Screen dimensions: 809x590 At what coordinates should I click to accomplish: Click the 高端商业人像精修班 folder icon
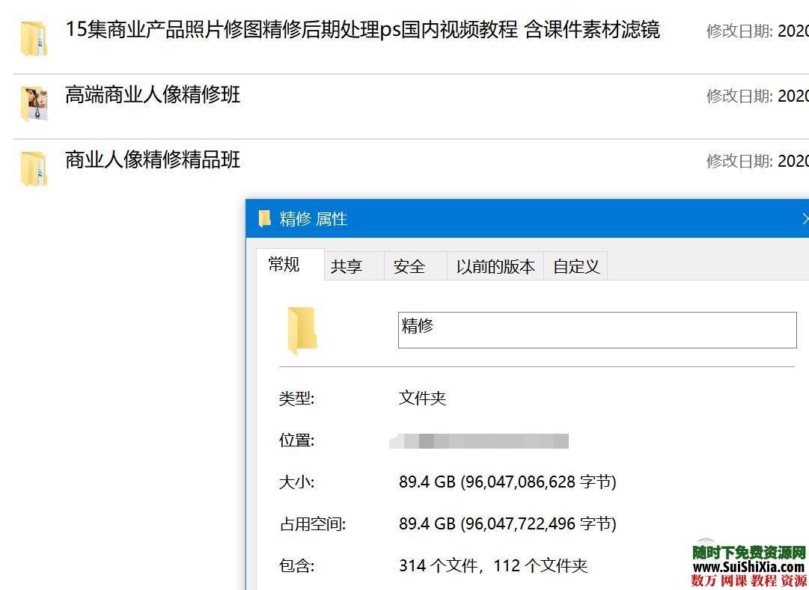pos(33,103)
